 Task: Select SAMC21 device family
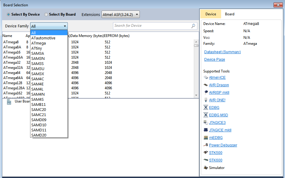pyautogui.click(x=49, y=115)
